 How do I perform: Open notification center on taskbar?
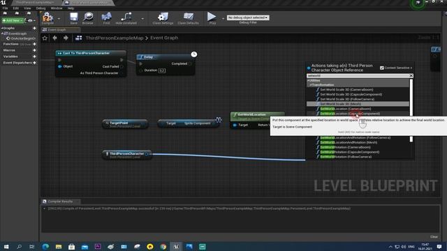tap(439, 246)
